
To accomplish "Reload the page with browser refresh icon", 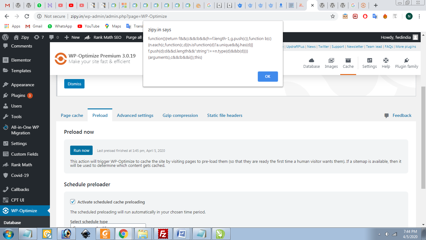I will 27,16.
